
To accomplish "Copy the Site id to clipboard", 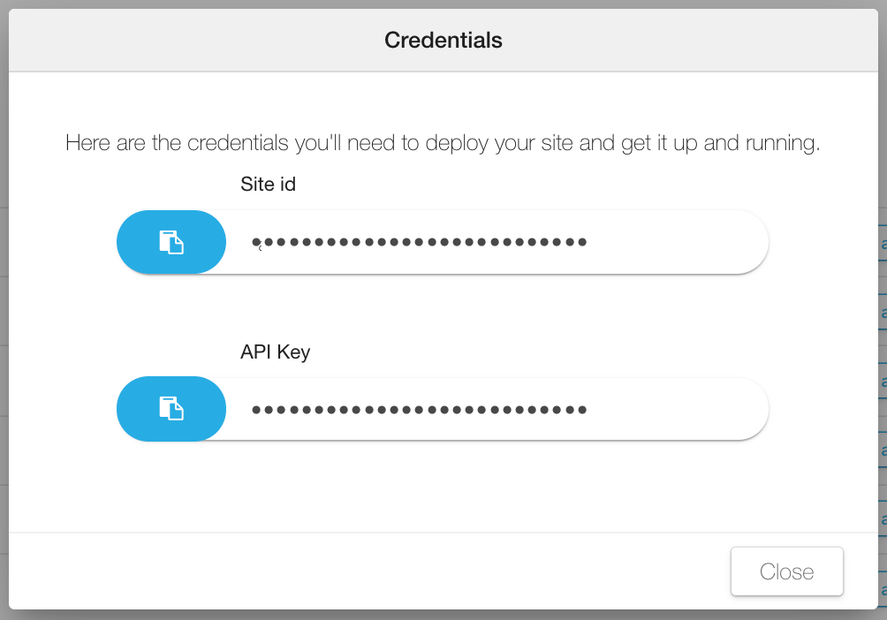I will [x=171, y=242].
